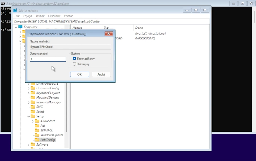Click the RNG folder icon
Image resolution: width=256 pixels, height=161 pixels.
pos(33,107)
